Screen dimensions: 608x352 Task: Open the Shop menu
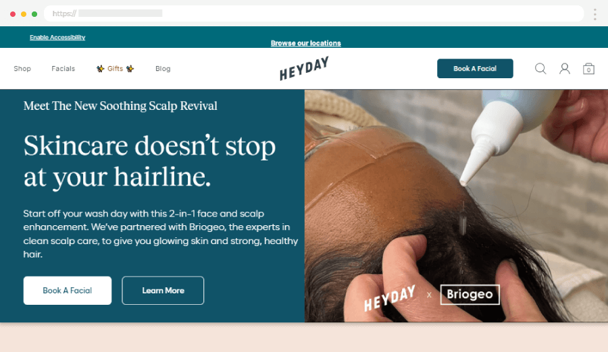pyautogui.click(x=22, y=69)
